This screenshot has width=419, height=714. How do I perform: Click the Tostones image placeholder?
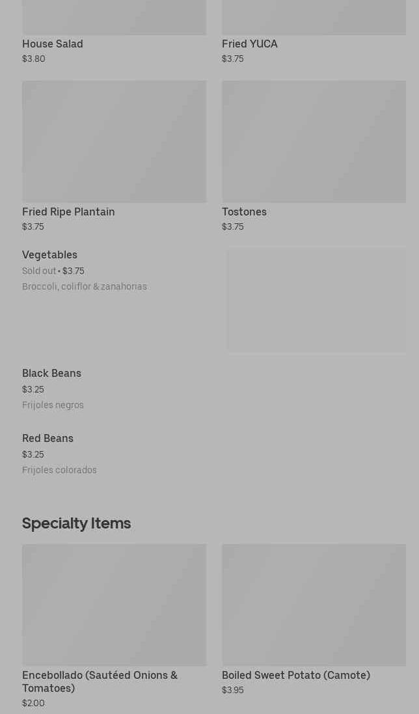(x=314, y=141)
